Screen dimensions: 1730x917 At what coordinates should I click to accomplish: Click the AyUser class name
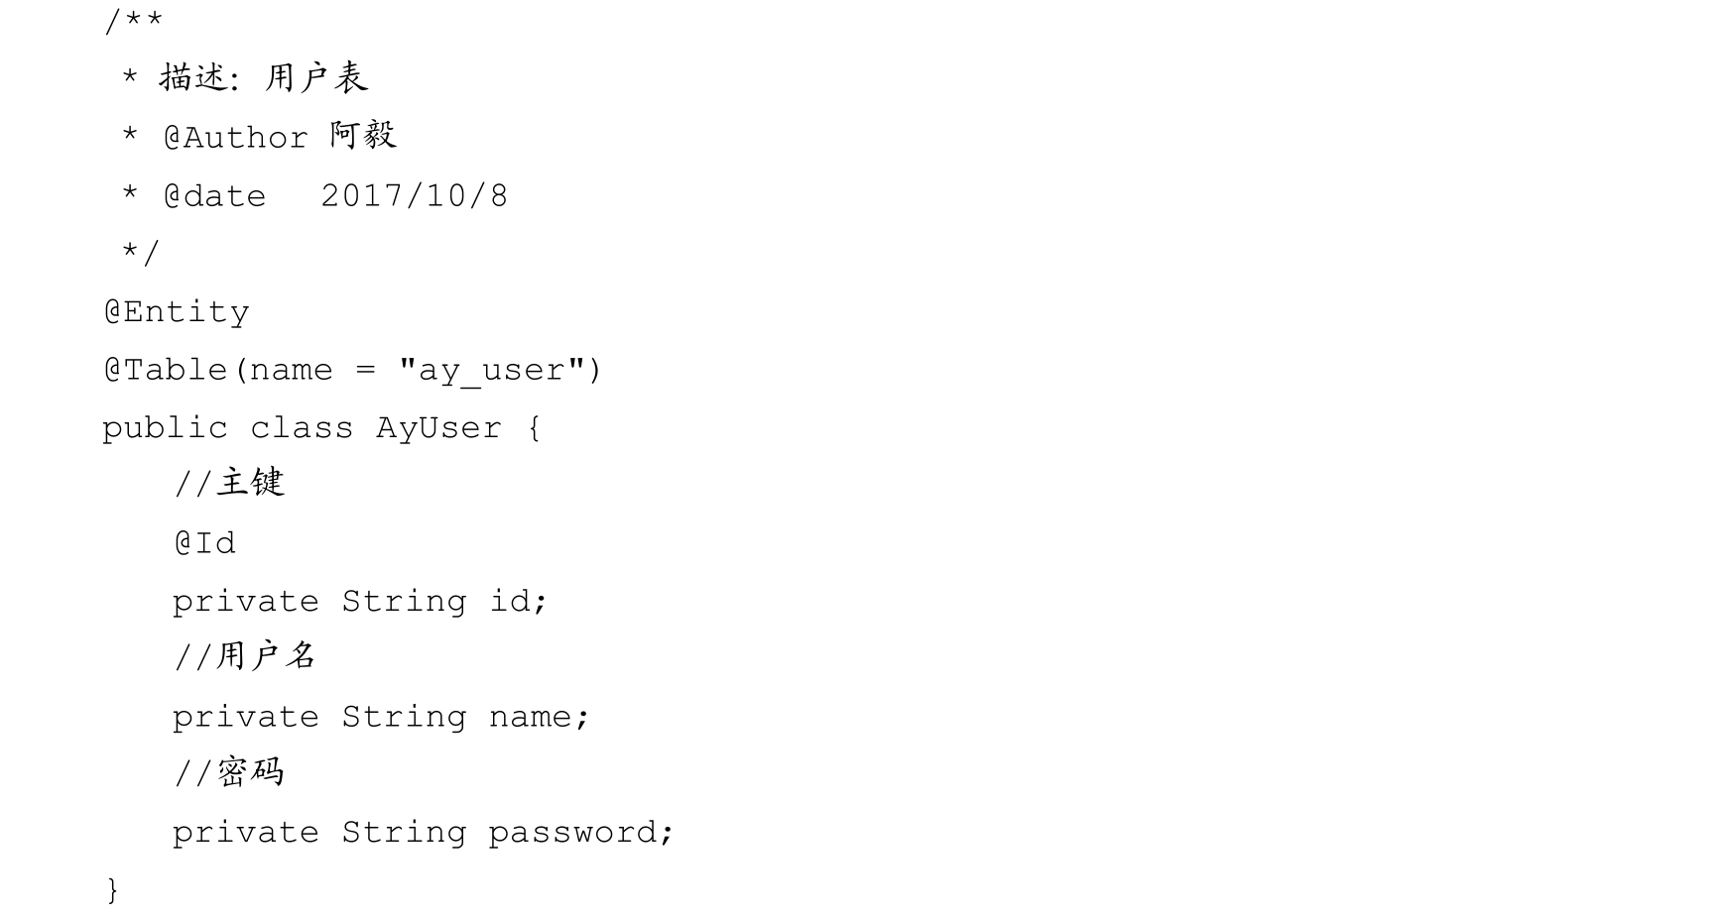click(438, 428)
